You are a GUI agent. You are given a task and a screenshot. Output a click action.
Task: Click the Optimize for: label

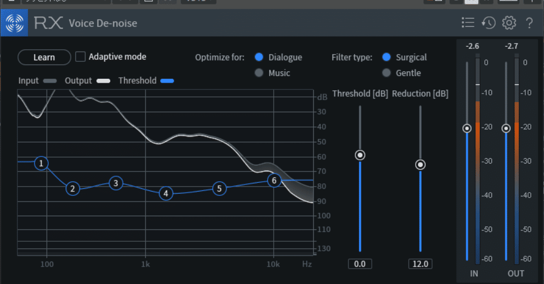click(x=219, y=57)
